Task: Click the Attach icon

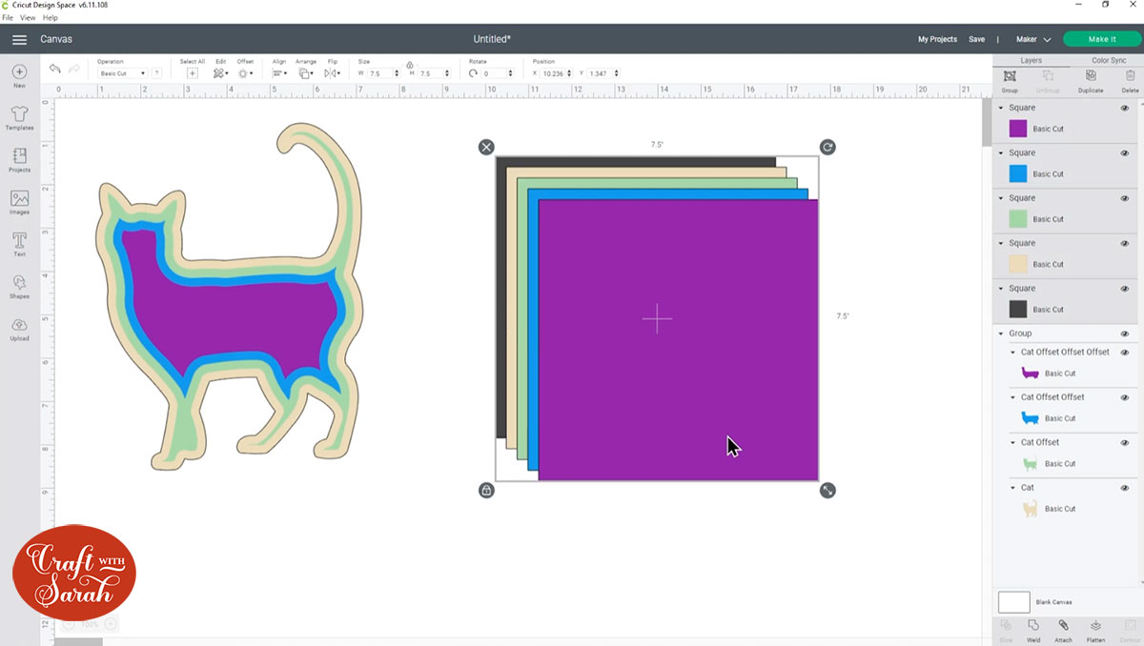Action: pos(1062,629)
